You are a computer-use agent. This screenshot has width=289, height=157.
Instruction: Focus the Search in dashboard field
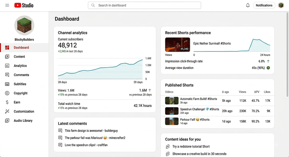point(144,5)
